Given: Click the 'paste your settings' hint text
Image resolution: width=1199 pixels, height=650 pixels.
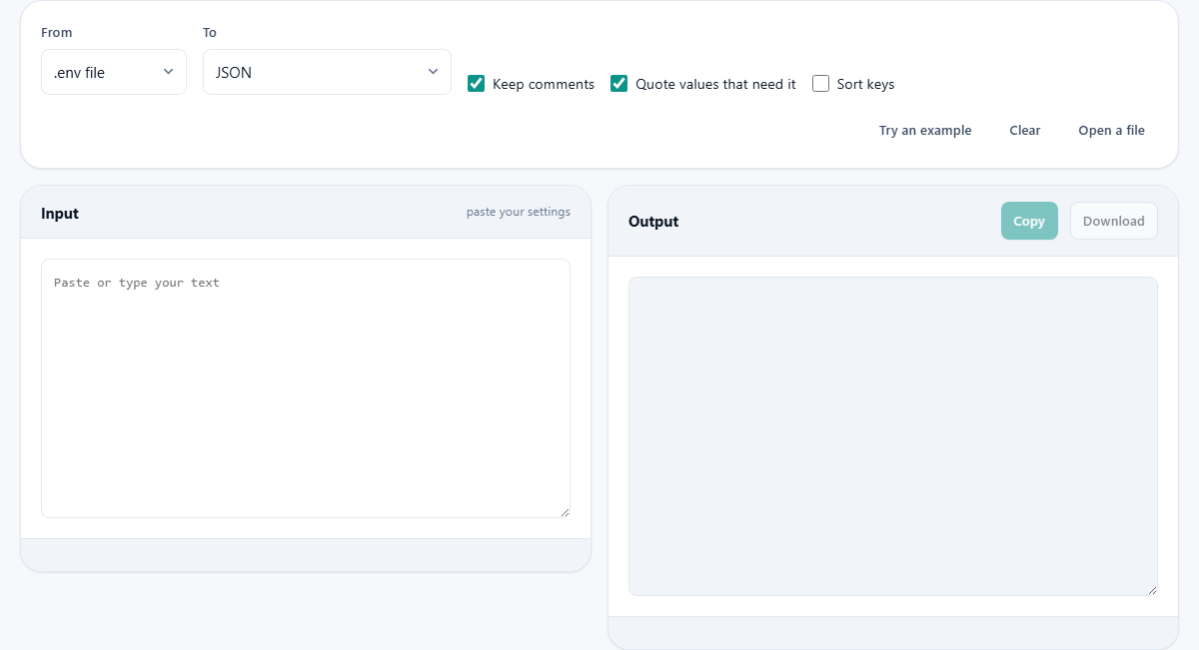Looking at the screenshot, I should pyautogui.click(x=519, y=212).
